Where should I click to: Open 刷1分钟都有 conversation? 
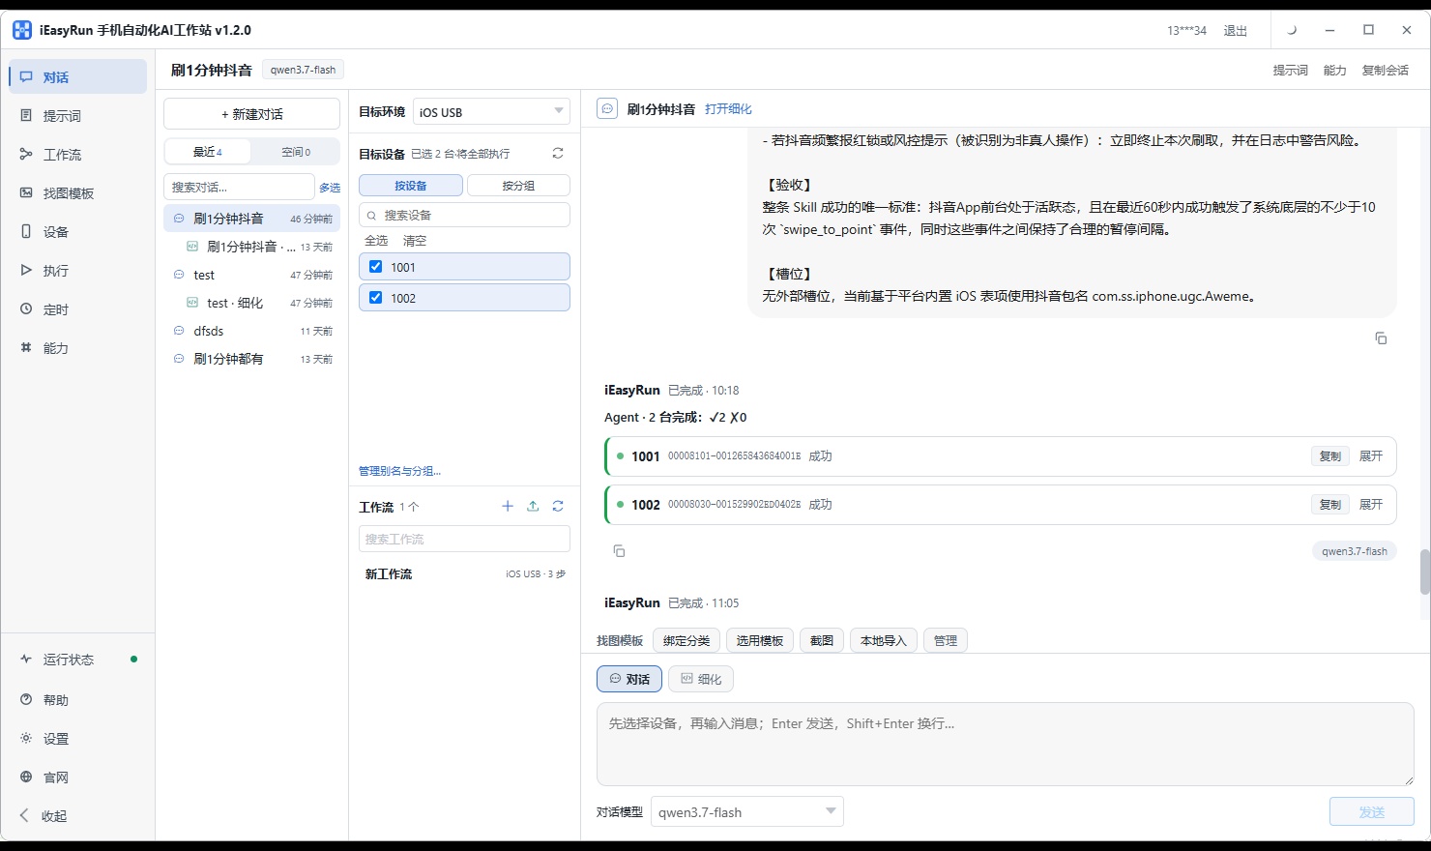[251, 359]
